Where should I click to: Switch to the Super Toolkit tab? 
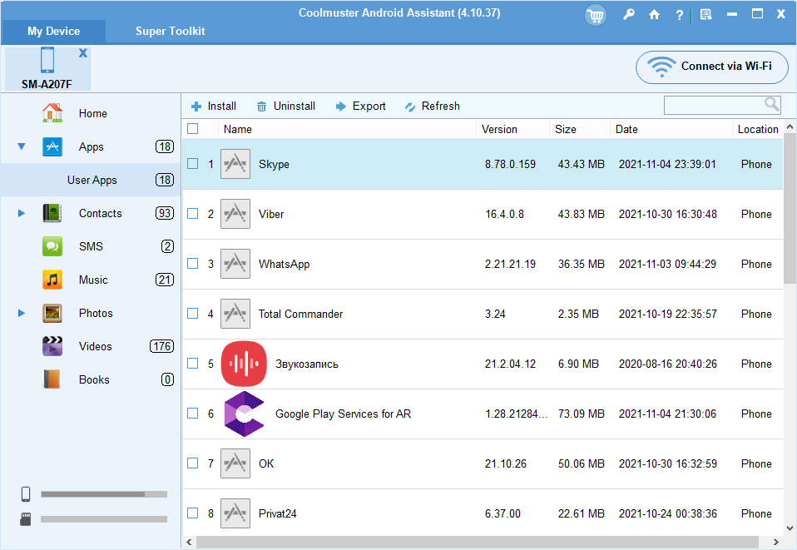click(170, 32)
